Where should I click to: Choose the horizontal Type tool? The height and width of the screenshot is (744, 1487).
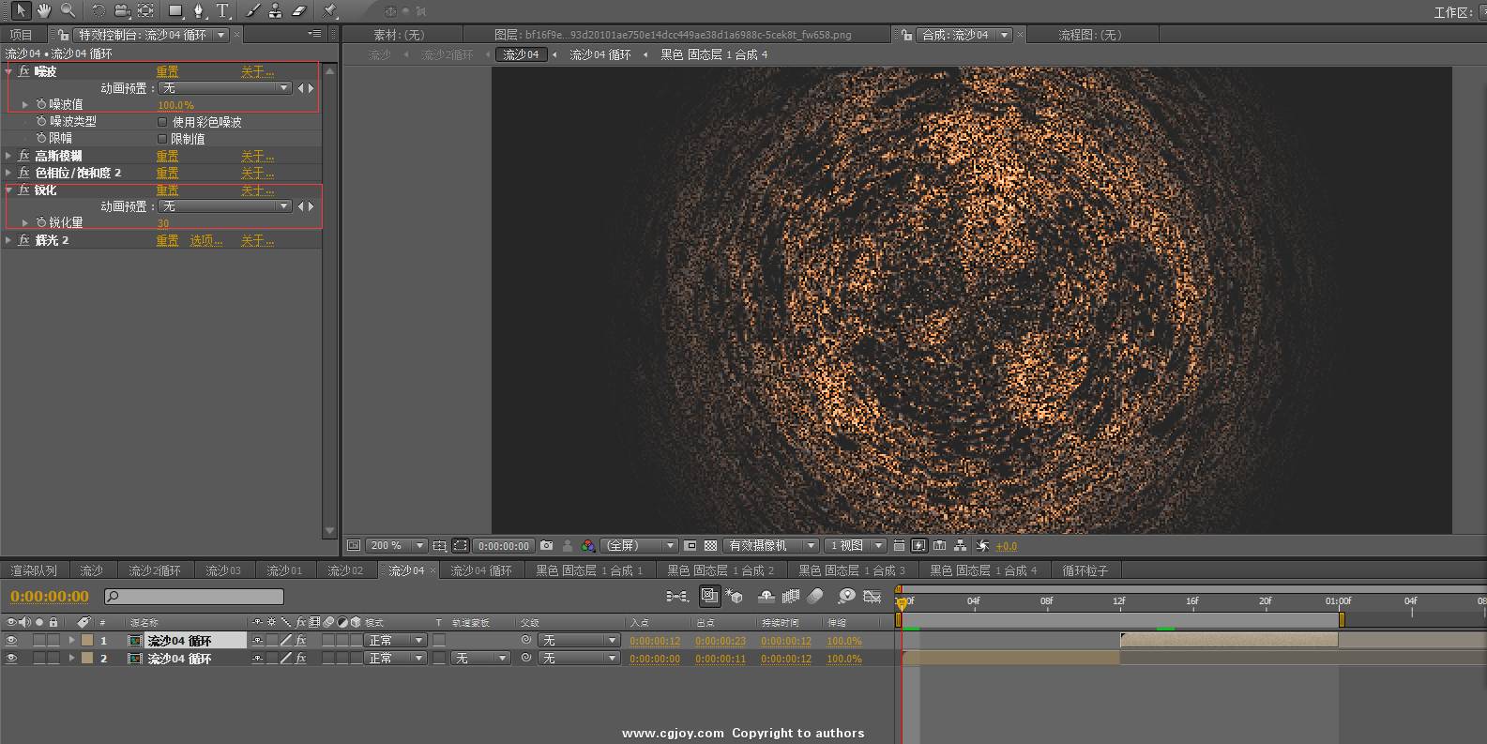tap(222, 10)
